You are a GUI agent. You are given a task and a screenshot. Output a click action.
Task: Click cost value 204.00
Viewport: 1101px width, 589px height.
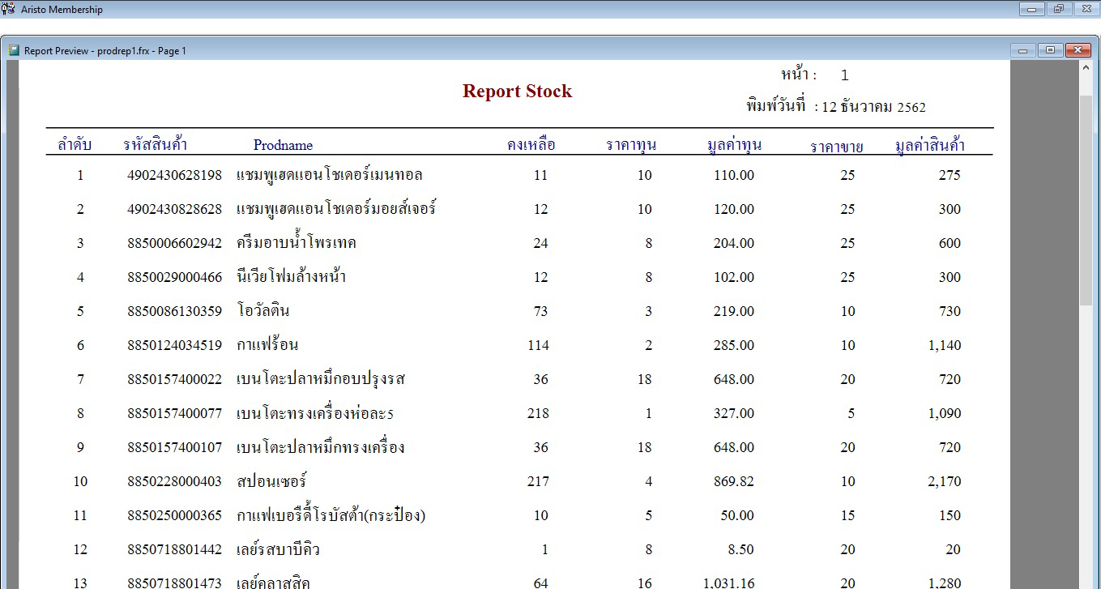click(x=734, y=243)
